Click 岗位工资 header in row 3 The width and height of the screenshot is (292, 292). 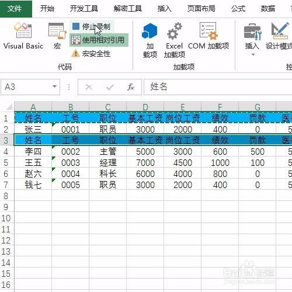pyautogui.click(x=183, y=140)
